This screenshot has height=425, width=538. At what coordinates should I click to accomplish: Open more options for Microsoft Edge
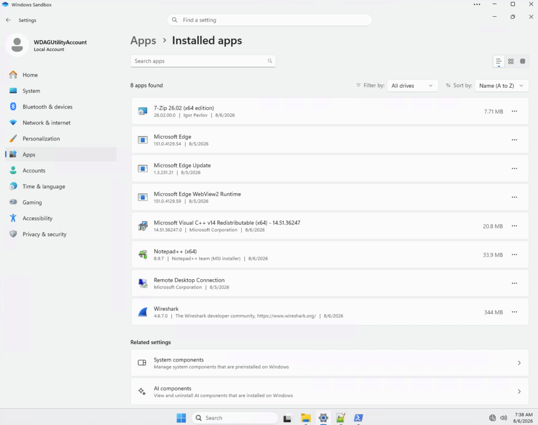click(514, 140)
